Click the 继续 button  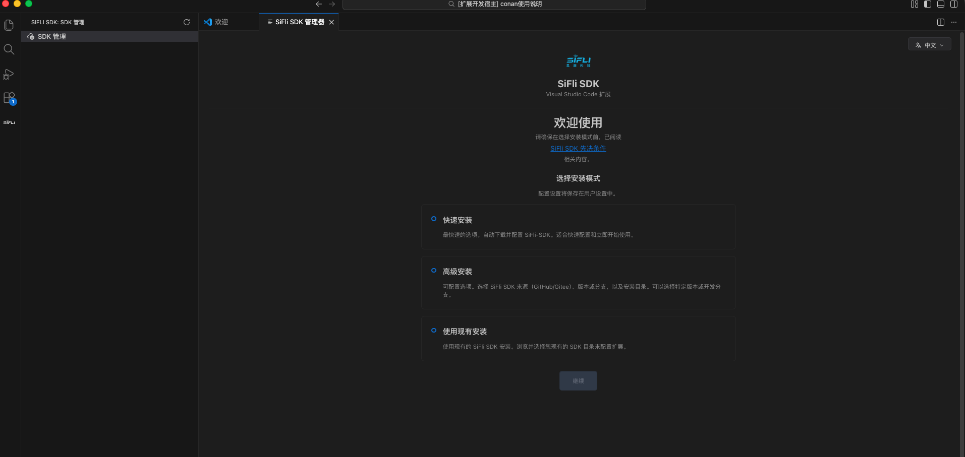tap(578, 381)
